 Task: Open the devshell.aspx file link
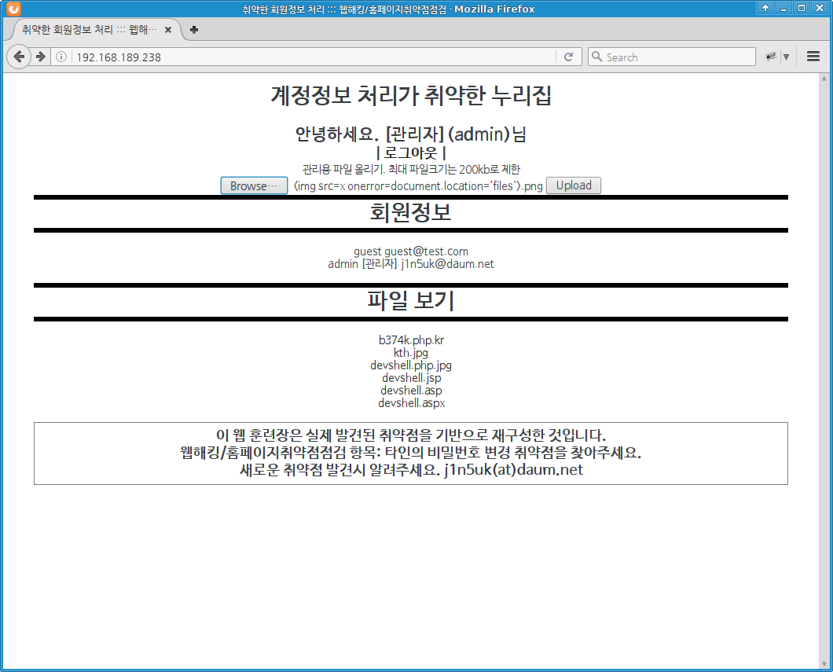(x=411, y=403)
